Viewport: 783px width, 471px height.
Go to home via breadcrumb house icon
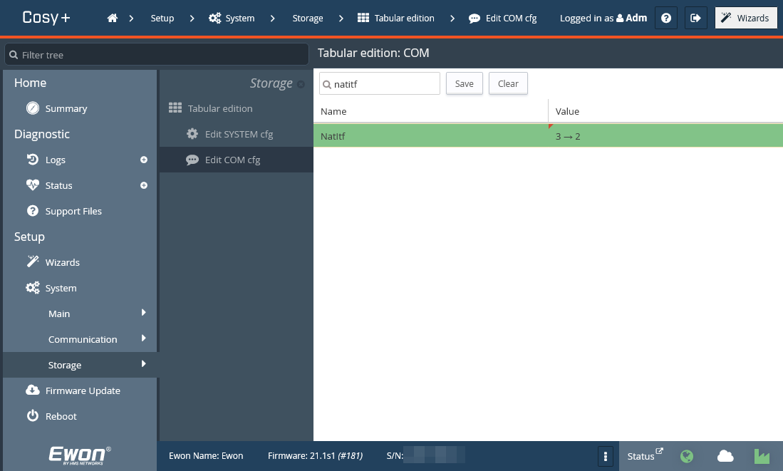tap(113, 18)
